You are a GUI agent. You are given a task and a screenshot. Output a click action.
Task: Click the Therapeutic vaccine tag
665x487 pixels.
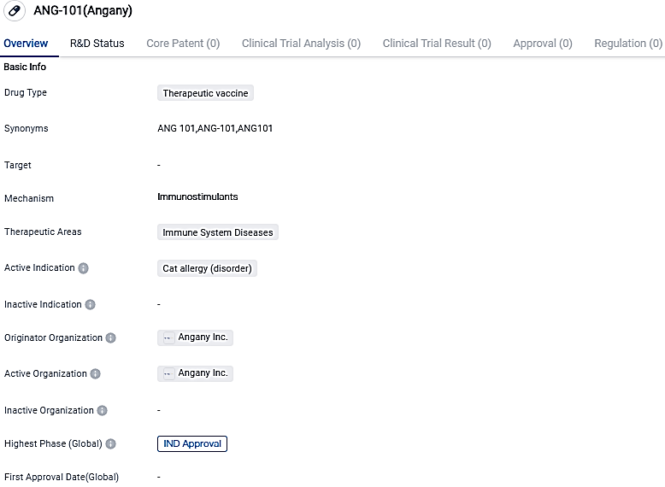(x=205, y=93)
